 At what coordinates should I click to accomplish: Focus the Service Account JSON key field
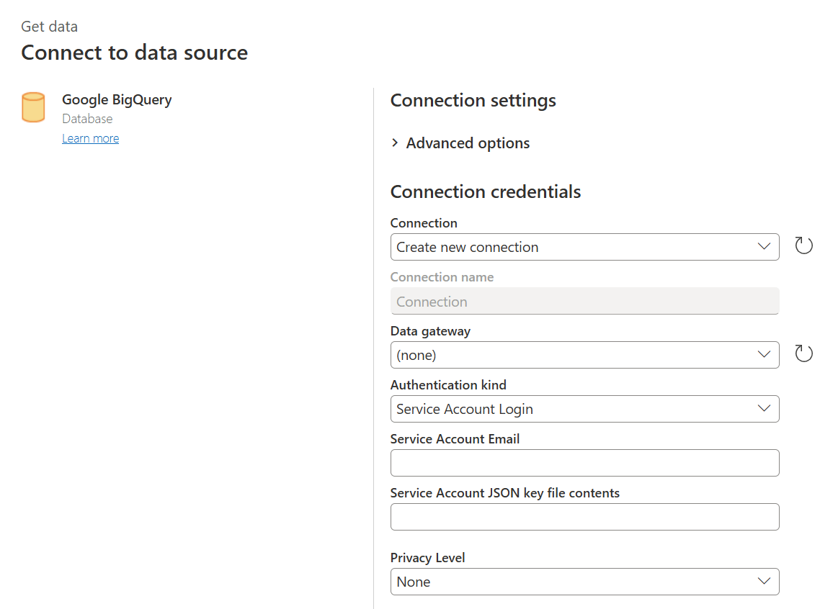tap(584, 517)
